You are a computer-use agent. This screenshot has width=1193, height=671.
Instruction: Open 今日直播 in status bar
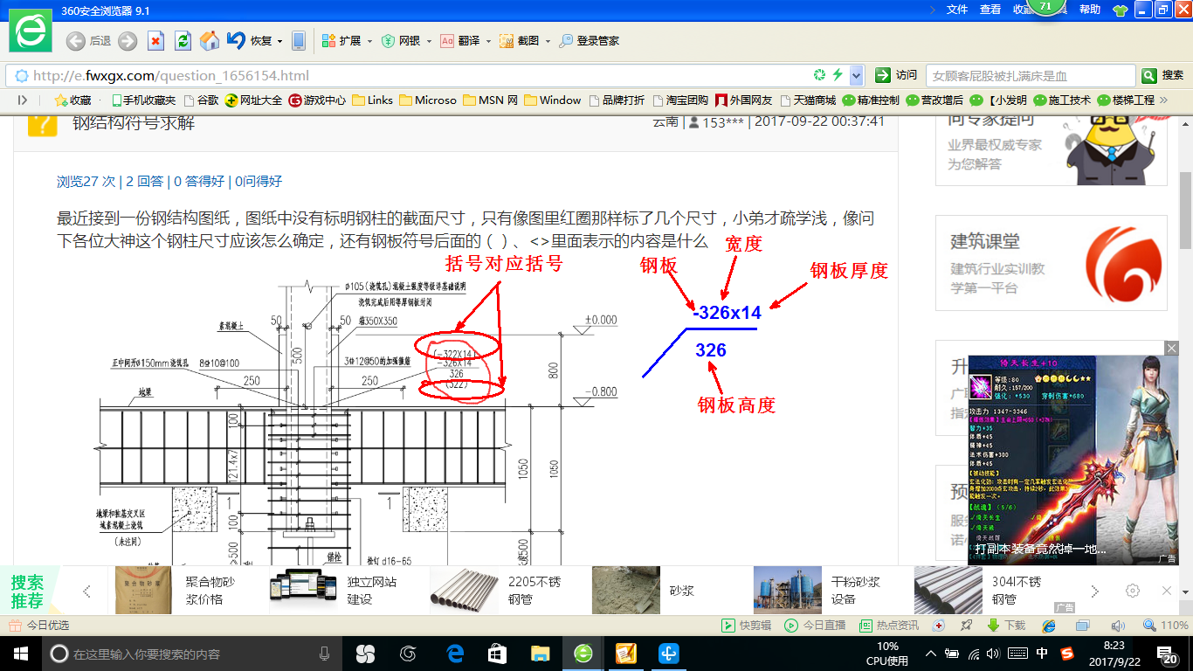pyautogui.click(x=815, y=626)
